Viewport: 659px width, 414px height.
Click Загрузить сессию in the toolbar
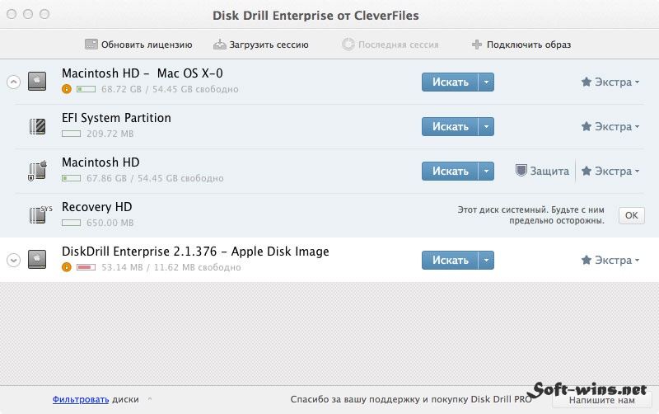point(260,45)
